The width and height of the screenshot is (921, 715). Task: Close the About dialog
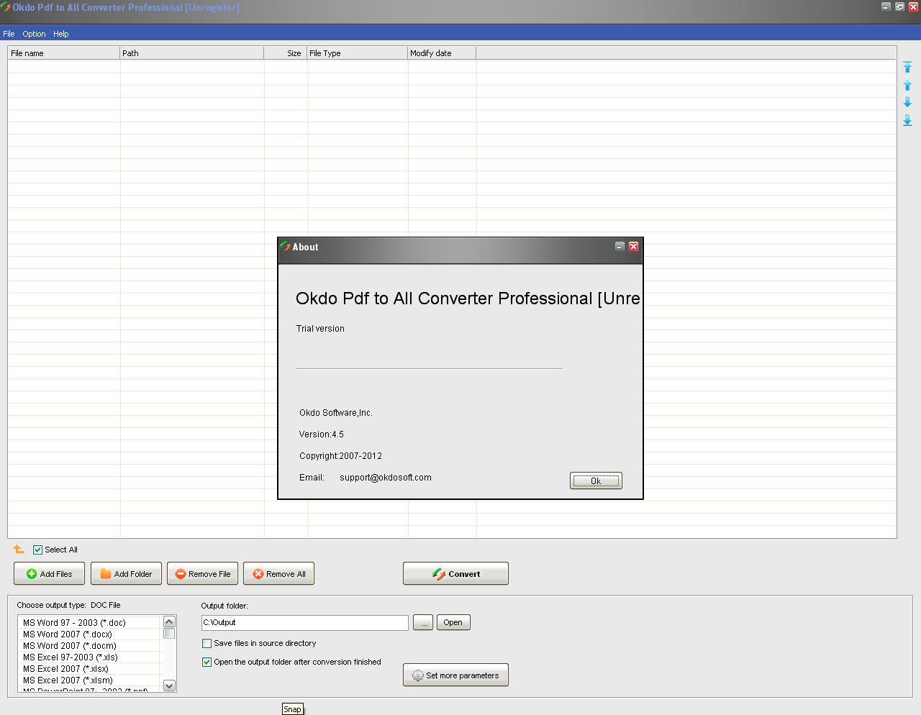pyautogui.click(x=633, y=247)
